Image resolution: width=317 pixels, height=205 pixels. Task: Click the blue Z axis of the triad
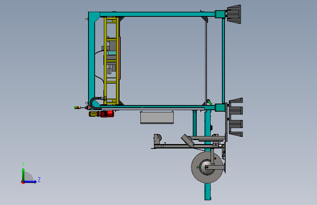pos(30,182)
